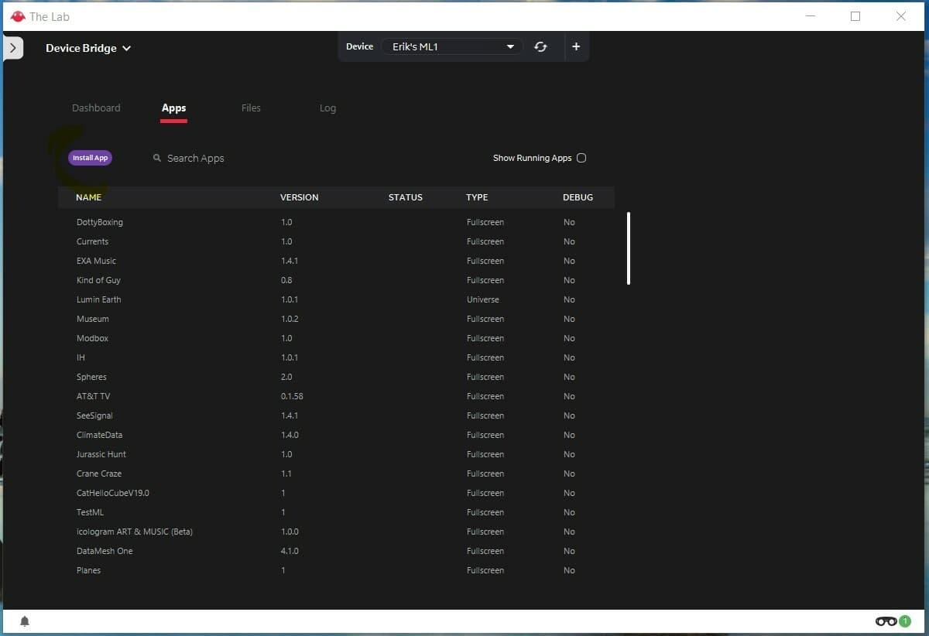Screen dimensions: 929x636
Task: Click the Debug No value for Museum
Action: click(569, 319)
